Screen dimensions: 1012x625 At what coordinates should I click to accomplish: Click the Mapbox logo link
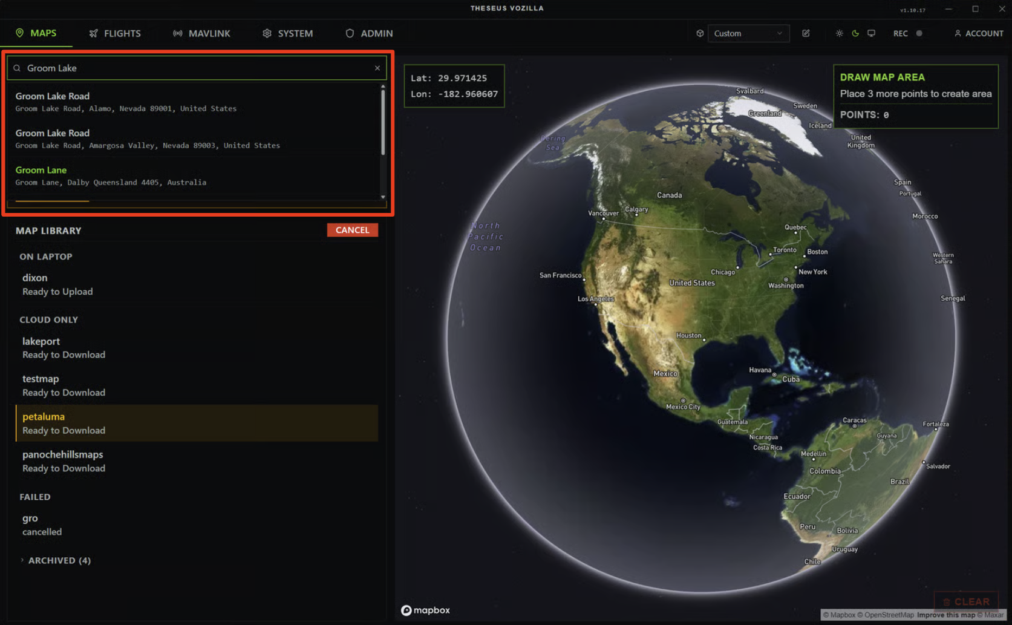pyautogui.click(x=425, y=610)
